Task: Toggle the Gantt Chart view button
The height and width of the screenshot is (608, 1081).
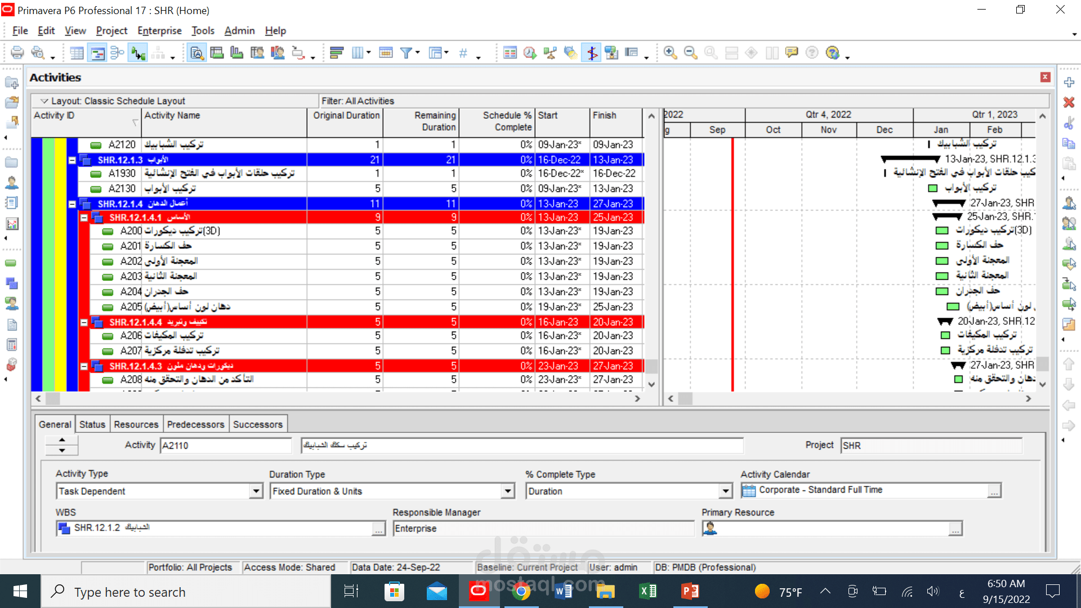Action: pyautogui.click(x=97, y=53)
